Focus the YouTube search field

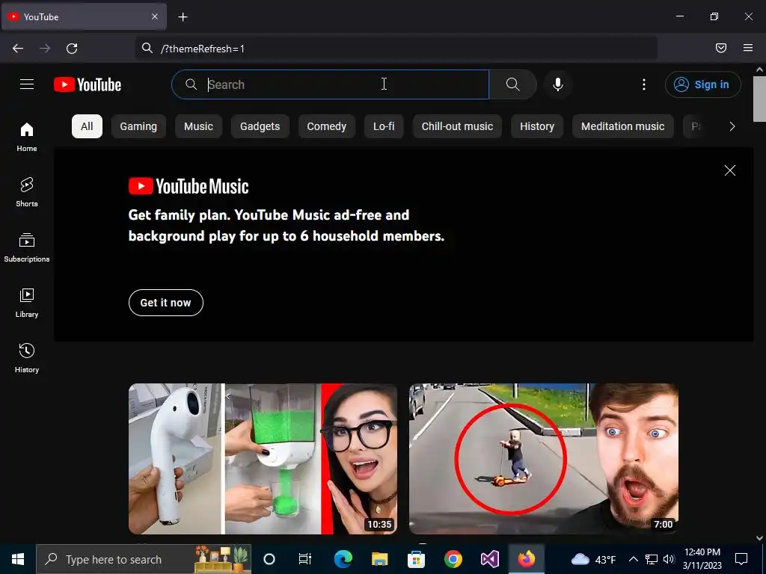tap(330, 84)
